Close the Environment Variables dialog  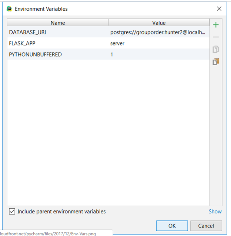pyautogui.click(x=219, y=9)
